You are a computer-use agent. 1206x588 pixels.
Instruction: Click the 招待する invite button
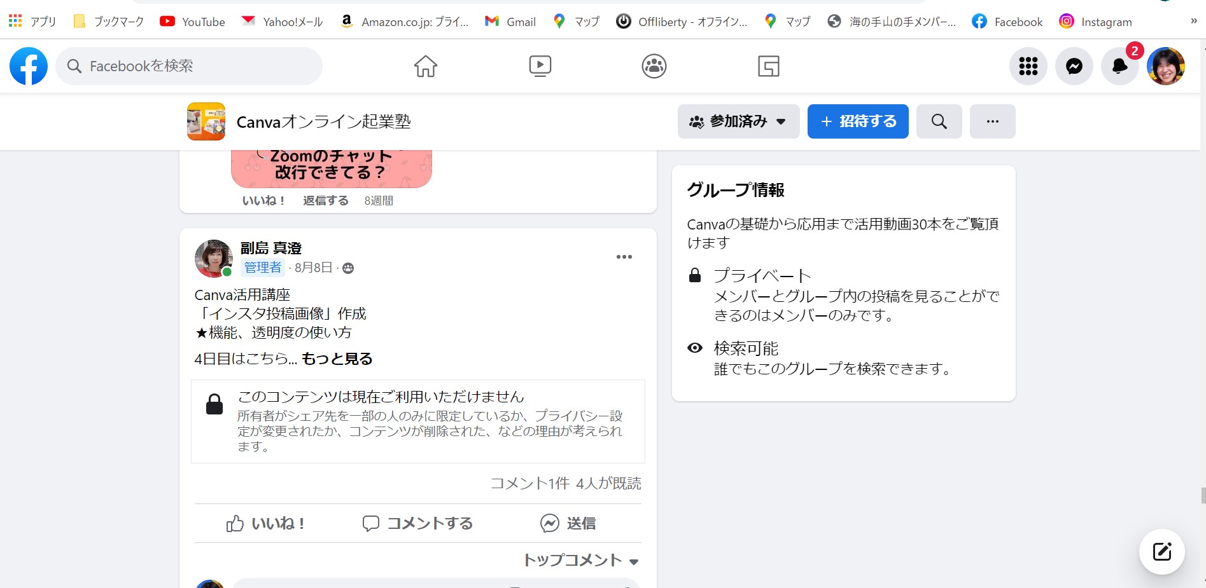(x=858, y=121)
